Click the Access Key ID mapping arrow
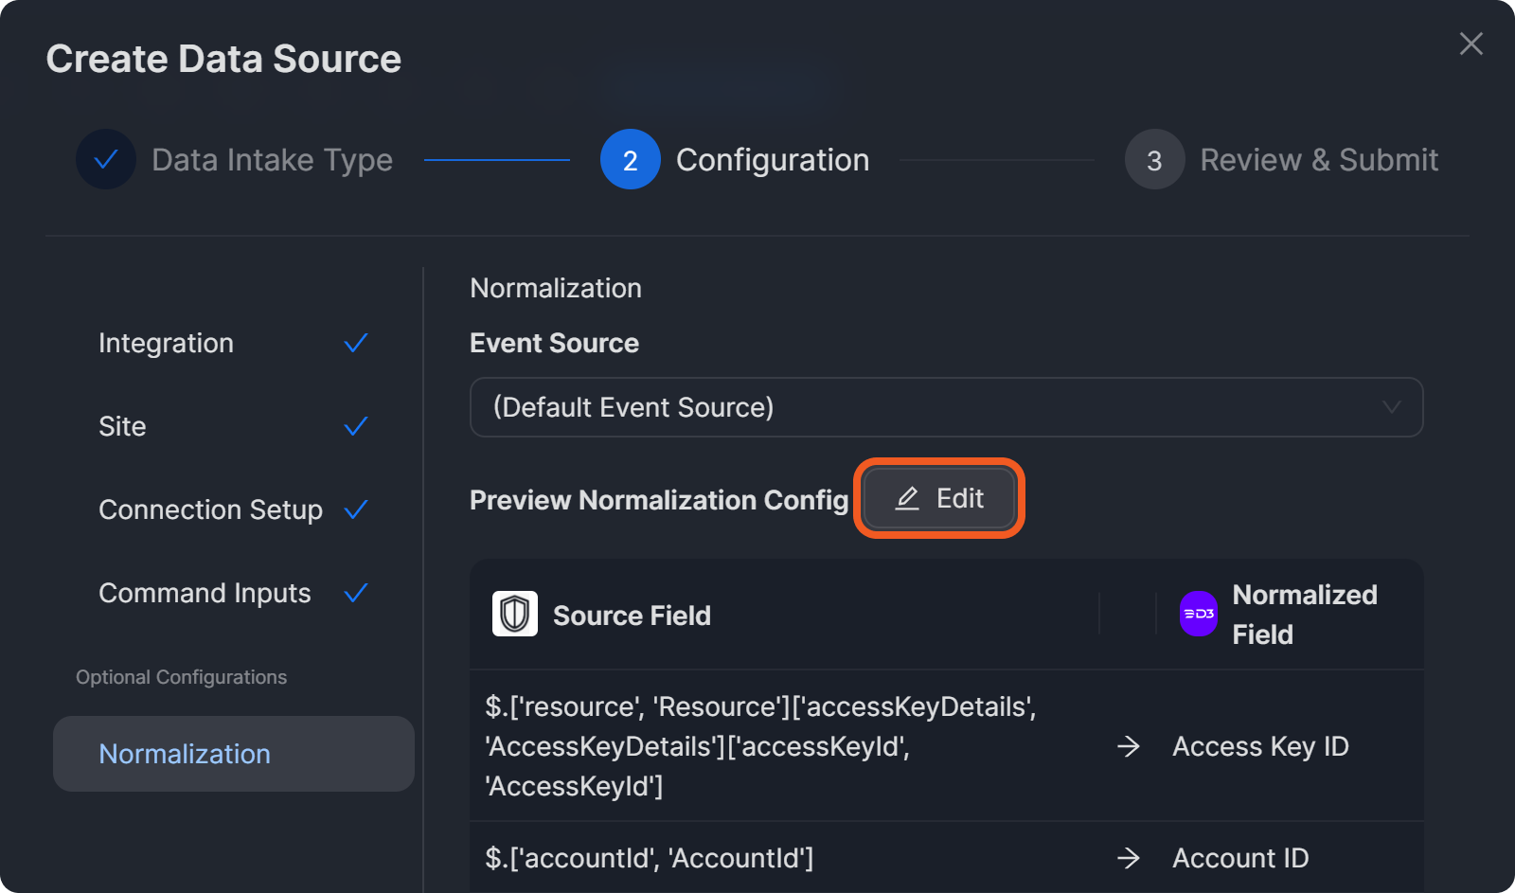The image size is (1515, 893). coord(1128,746)
